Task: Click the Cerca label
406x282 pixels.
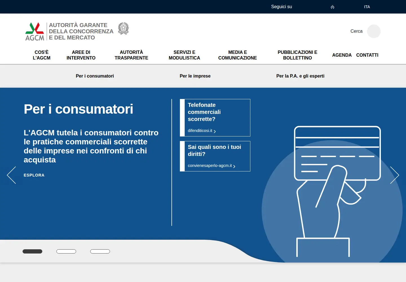Action: (356, 31)
